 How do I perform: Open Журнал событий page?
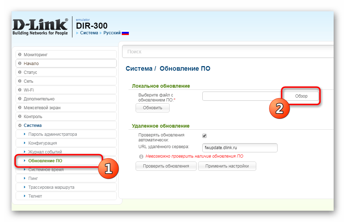(45, 152)
